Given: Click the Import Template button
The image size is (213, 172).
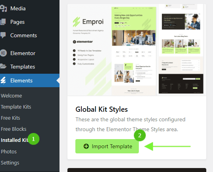Looking at the screenshot, I should point(107,146).
